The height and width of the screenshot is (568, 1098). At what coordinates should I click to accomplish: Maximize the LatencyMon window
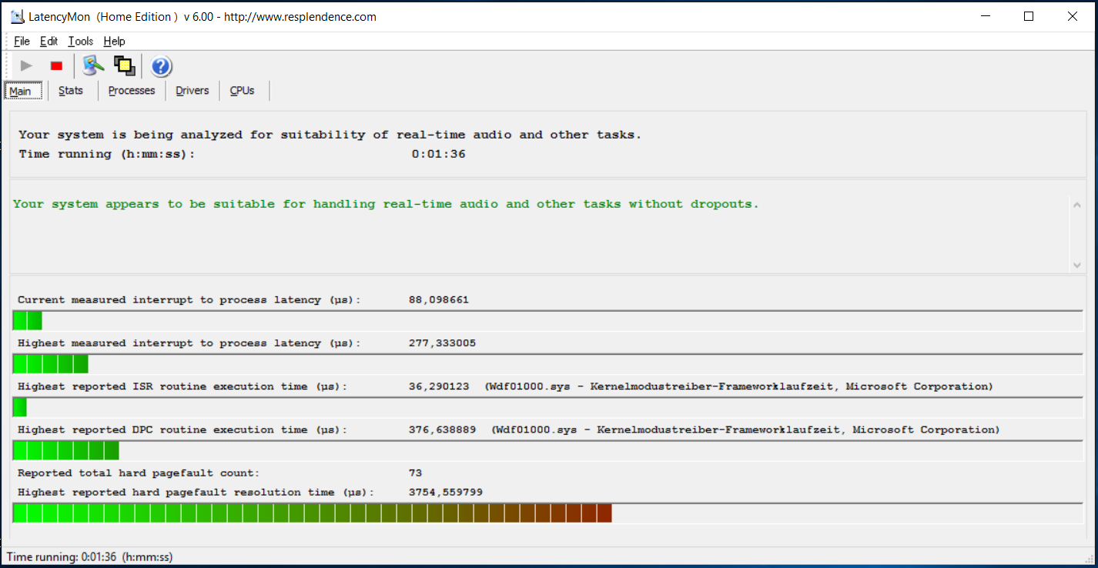1028,16
